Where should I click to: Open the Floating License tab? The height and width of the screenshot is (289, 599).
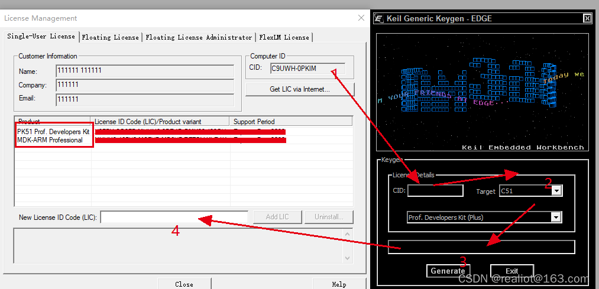(111, 37)
